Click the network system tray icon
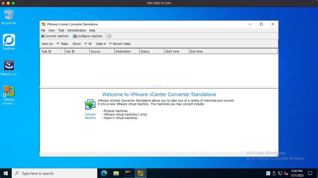The width and height of the screenshot is (318, 178). pos(280,173)
